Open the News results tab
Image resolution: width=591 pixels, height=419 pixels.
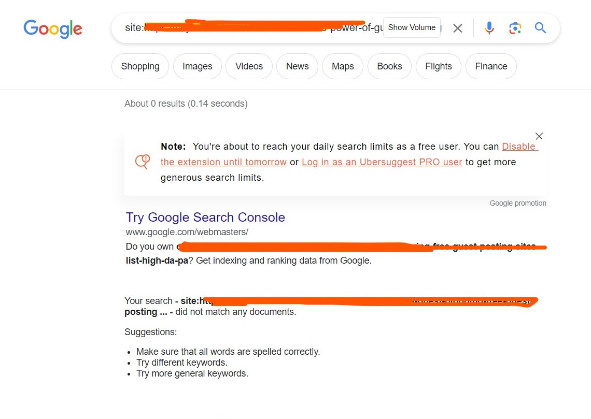(297, 66)
